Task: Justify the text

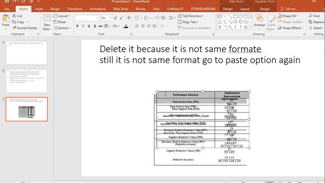Action: click(x=154, y=26)
